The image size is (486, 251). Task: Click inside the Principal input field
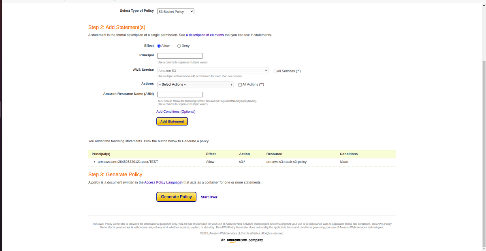[179, 55]
